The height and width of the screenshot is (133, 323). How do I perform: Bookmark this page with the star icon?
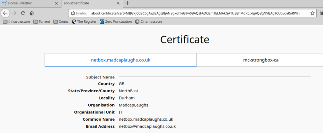click(x=312, y=13)
